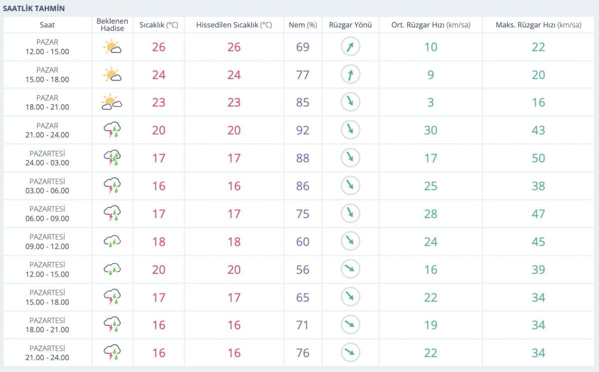599x372 pixels.
Task: Click the Pazartesi 03.00 - 06.00 time cell
Action: click(x=47, y=186)
